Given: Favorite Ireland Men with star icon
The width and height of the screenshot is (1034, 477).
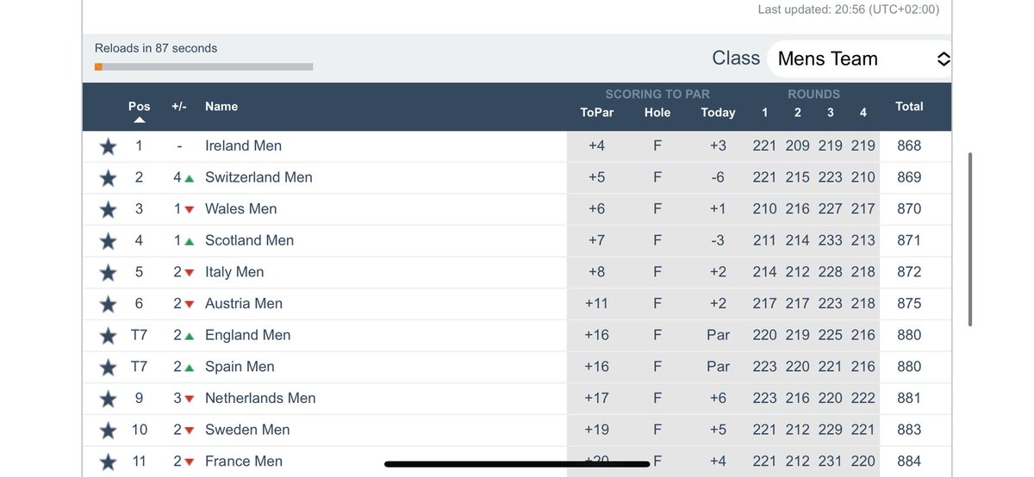Looking at the screenshot, I should coord(108,146).
